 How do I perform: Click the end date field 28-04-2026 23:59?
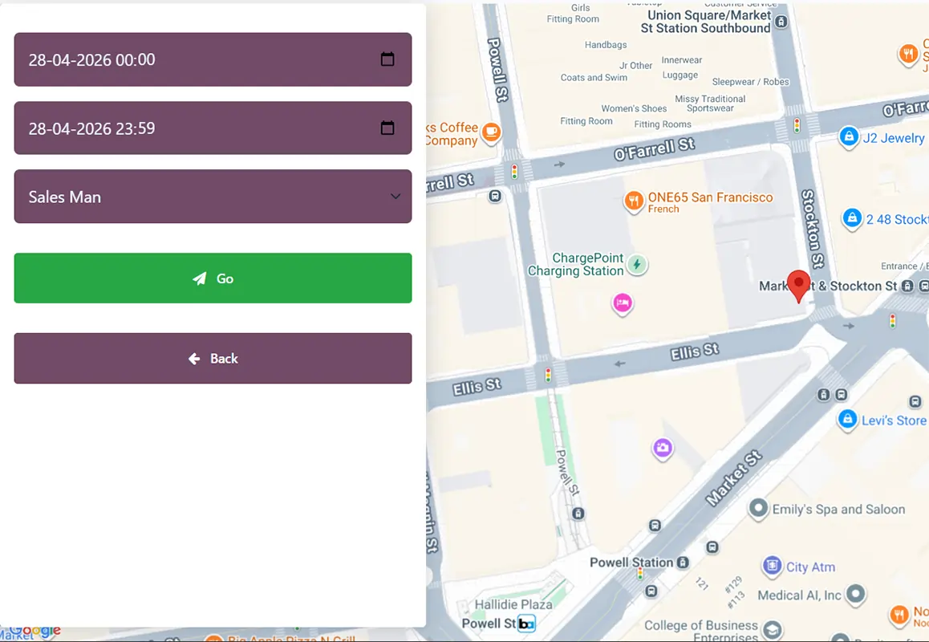point(213,128)
